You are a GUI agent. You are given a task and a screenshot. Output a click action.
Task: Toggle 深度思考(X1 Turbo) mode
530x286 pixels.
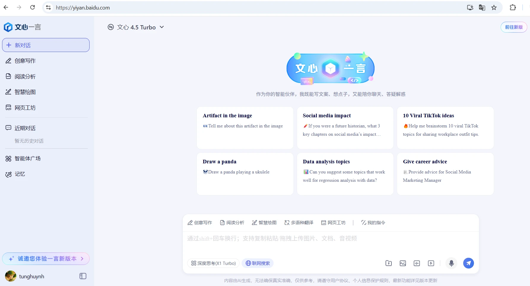click(x=213, y=263)
